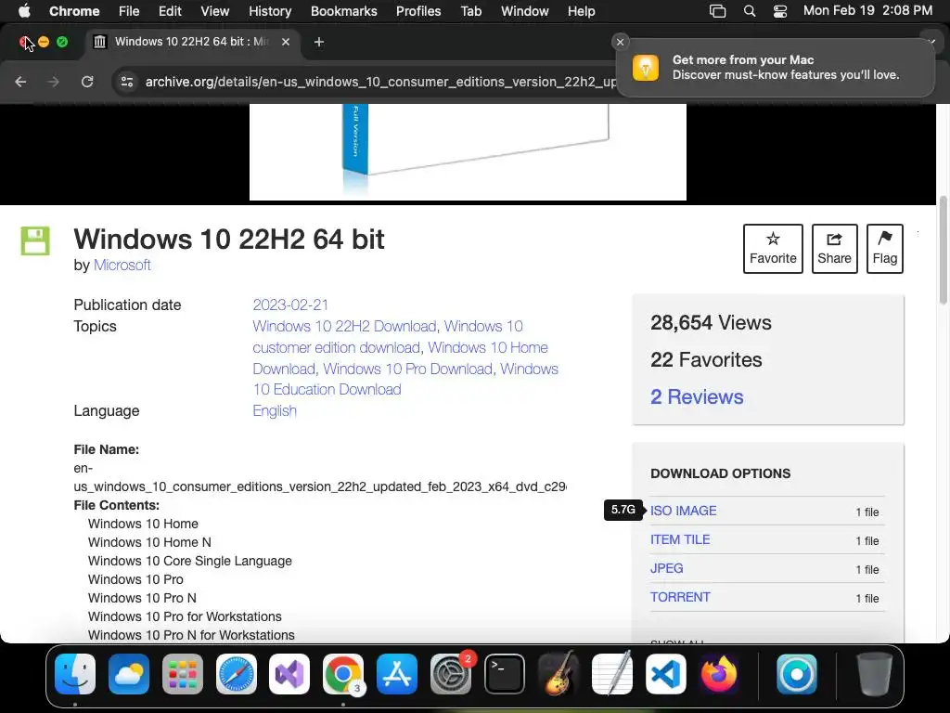Open the blue circular app in Dock
Image resolution: width=950 pixels, height=713 pixels.
(797, 674)
